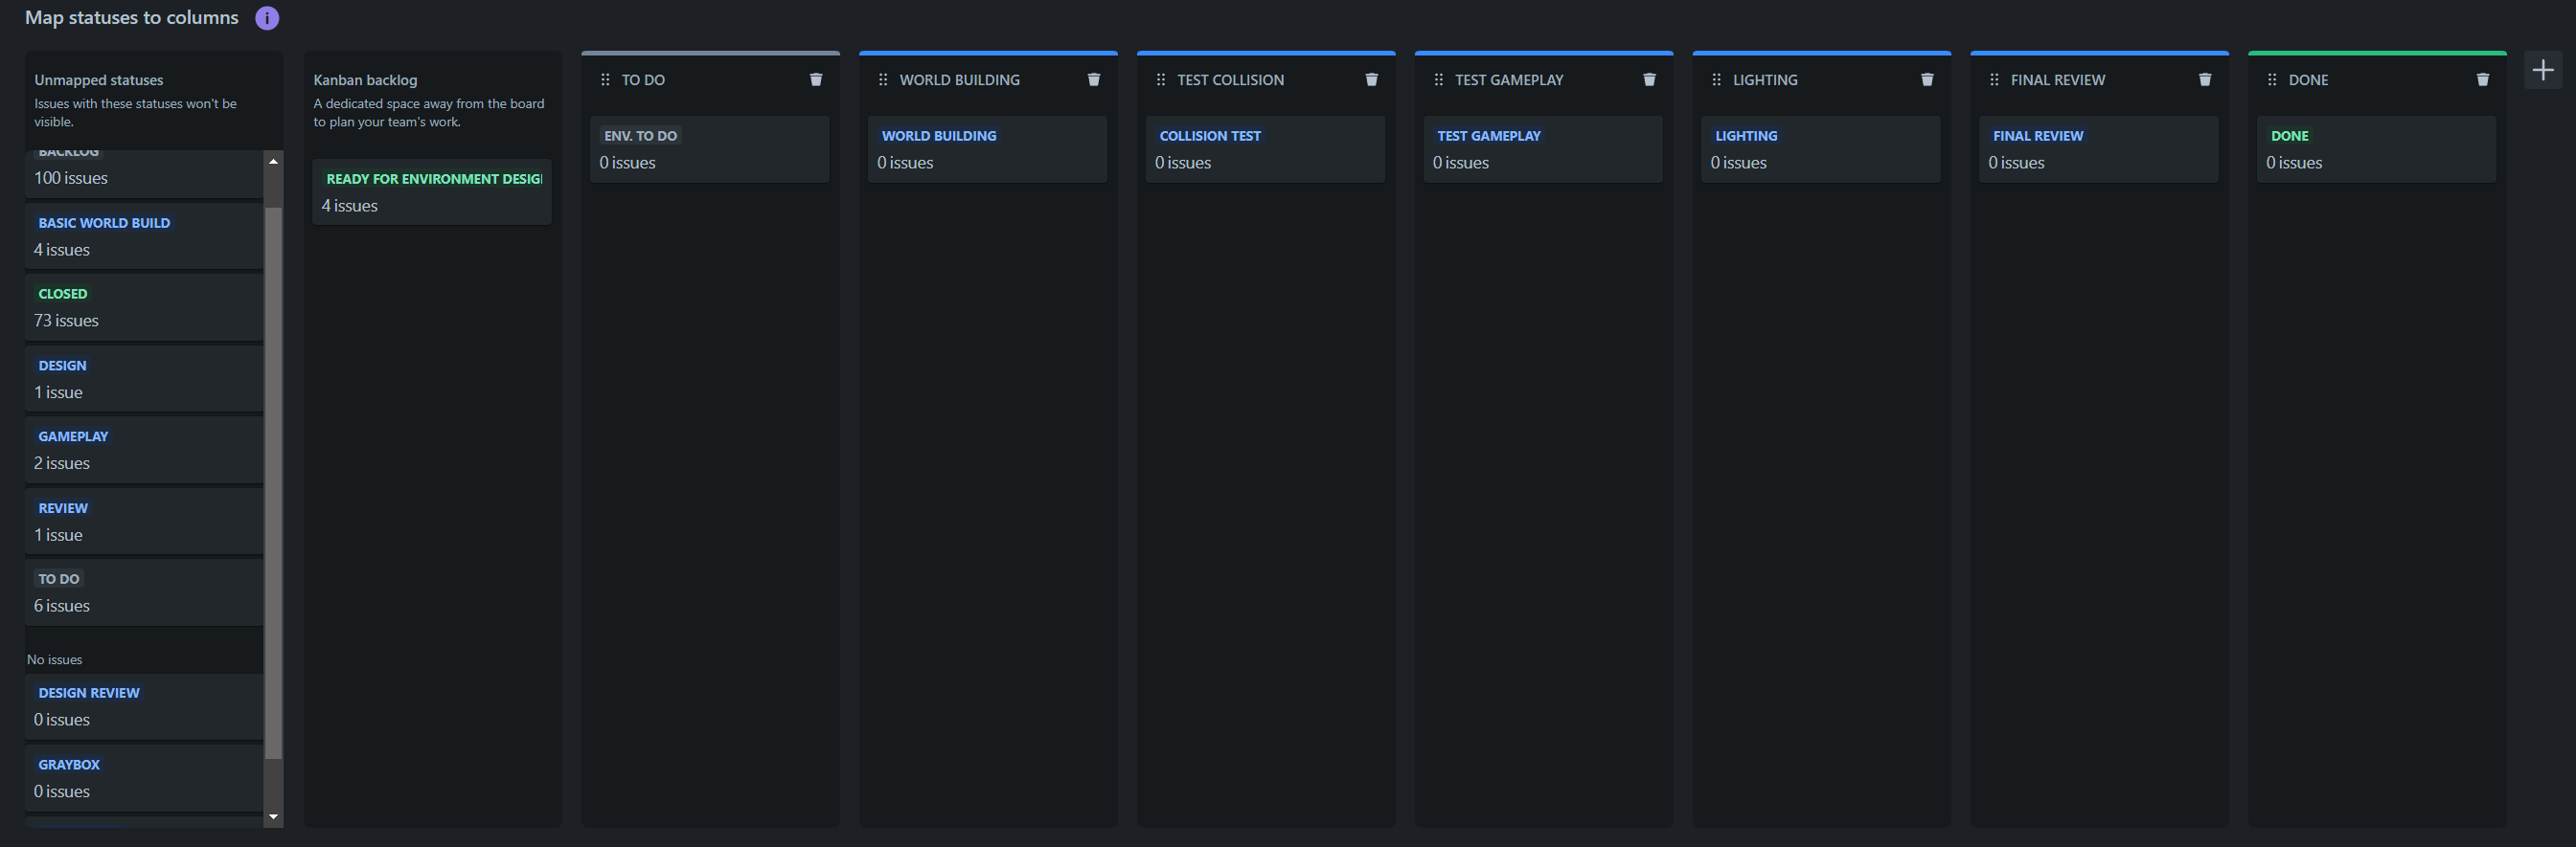This screenshot has height=847, width=2576.
Task: Click the DESIGN status card
Action: click(x=144, y=379)
